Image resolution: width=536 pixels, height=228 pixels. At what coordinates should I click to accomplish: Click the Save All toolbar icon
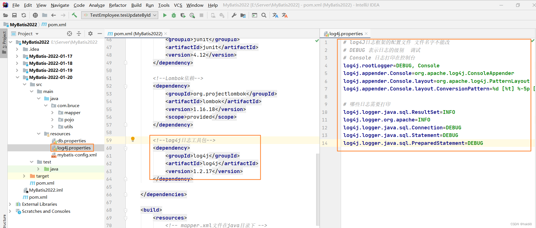coord(14,15)
